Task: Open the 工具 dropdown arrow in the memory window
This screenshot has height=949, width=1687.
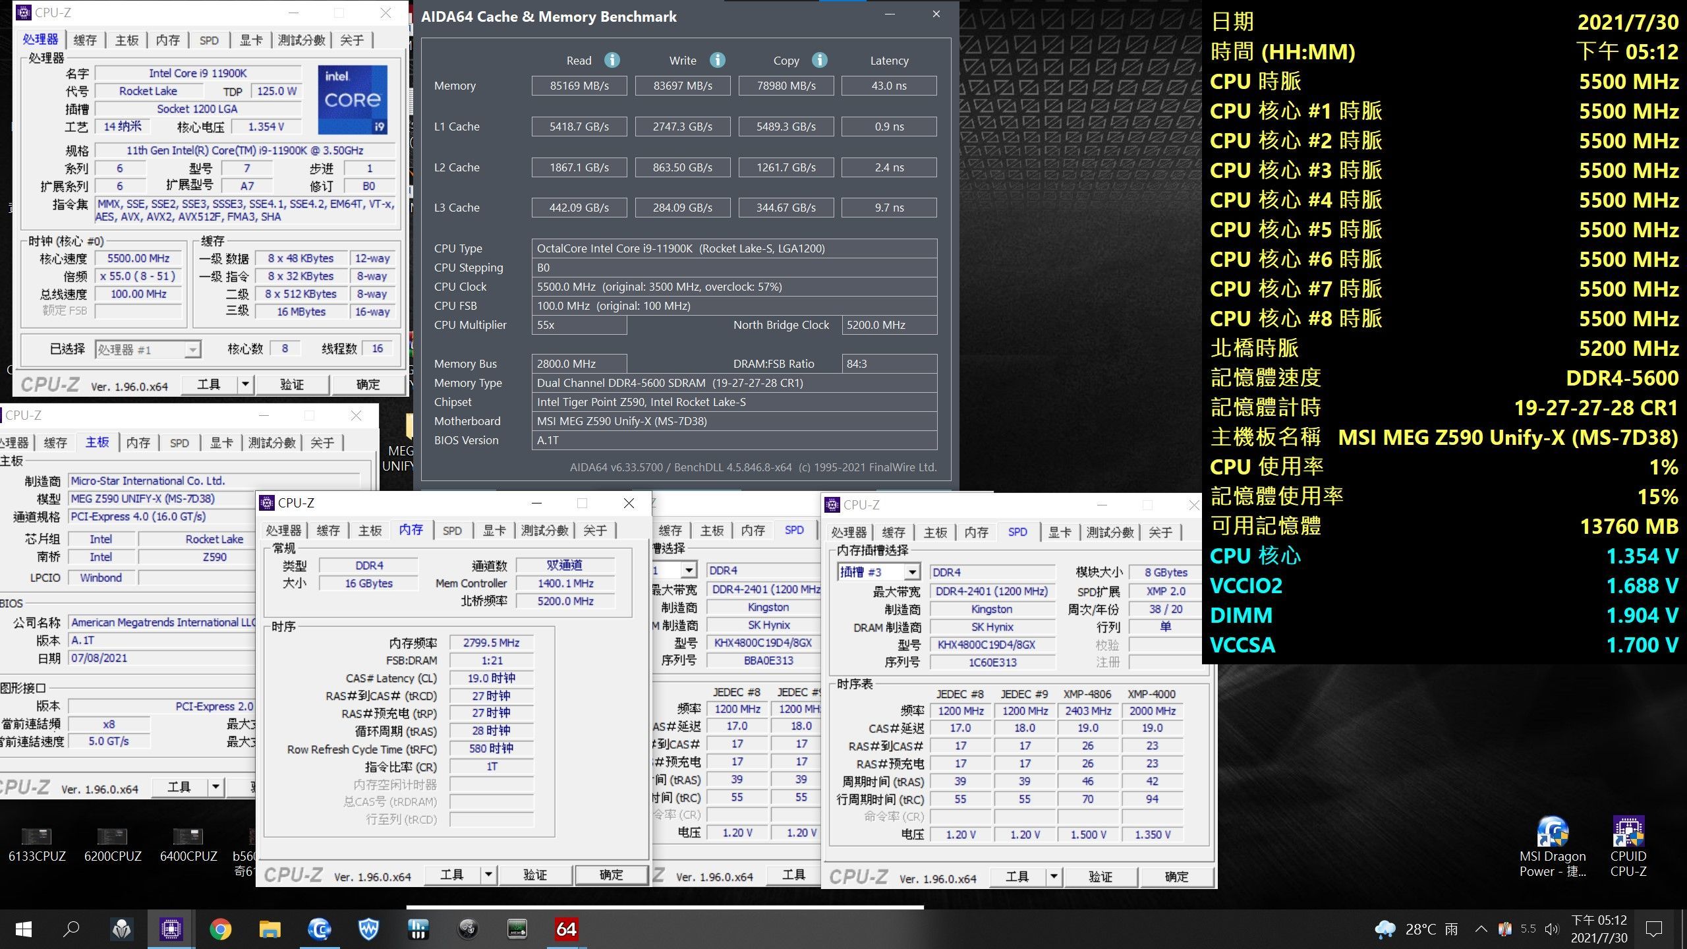Action: 488,875
